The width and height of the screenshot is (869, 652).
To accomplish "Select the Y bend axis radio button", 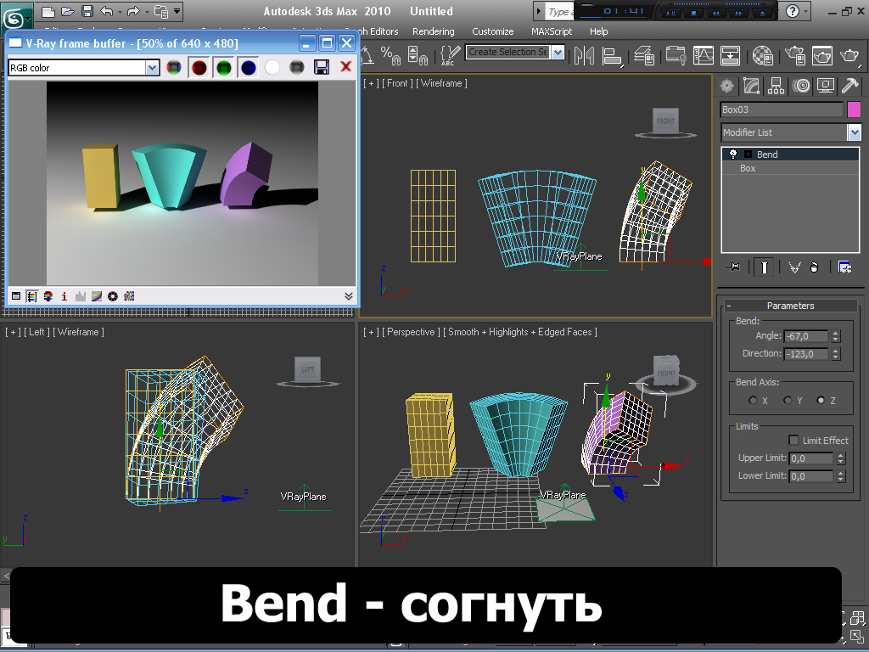I will (787, 401).
